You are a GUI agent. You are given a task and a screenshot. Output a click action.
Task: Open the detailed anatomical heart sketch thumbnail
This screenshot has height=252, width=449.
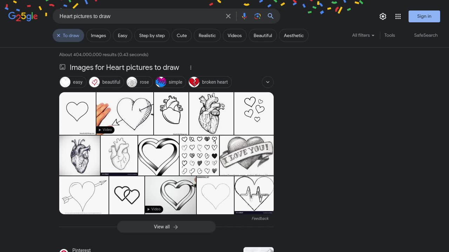pyautogui.click(x=211, y=113)
